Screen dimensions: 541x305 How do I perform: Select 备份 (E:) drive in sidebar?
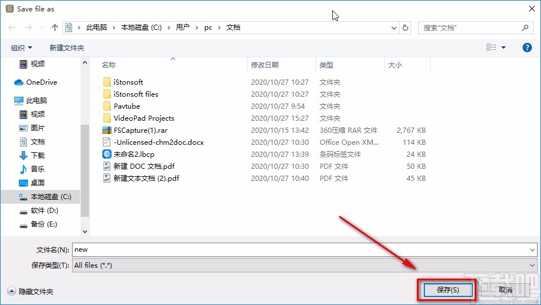(38, 224)
